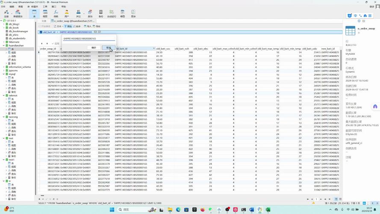380x214 pixels.
Task: Click 确定 (OK) in the filter popup
Action: pos(94,48)
